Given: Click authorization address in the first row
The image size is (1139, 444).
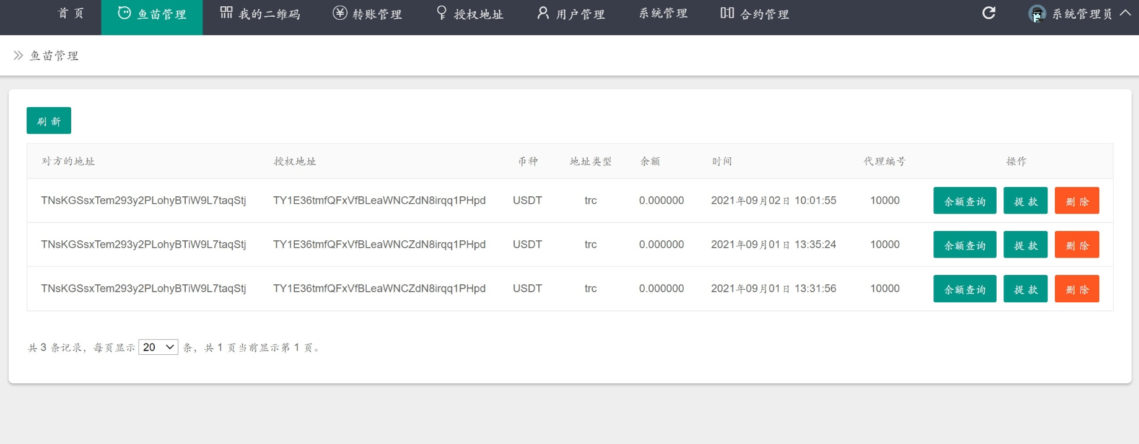Looking at the screenshot, I should [x=379, y=201].
